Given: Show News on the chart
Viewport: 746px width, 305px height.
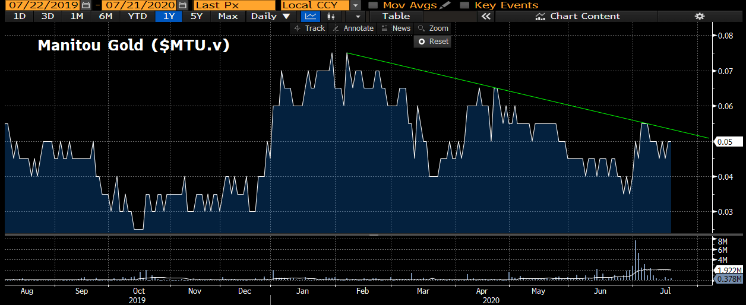Looking at the screenshot, I should pos(396,28).
